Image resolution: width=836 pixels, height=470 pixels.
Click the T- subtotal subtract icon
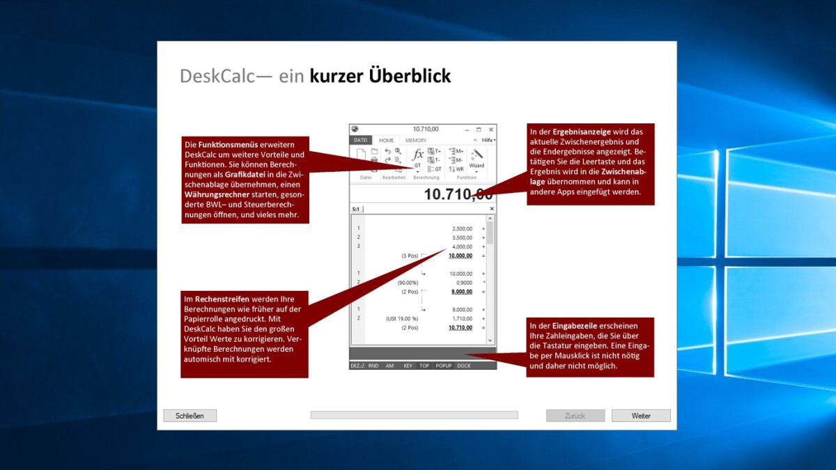434,160
